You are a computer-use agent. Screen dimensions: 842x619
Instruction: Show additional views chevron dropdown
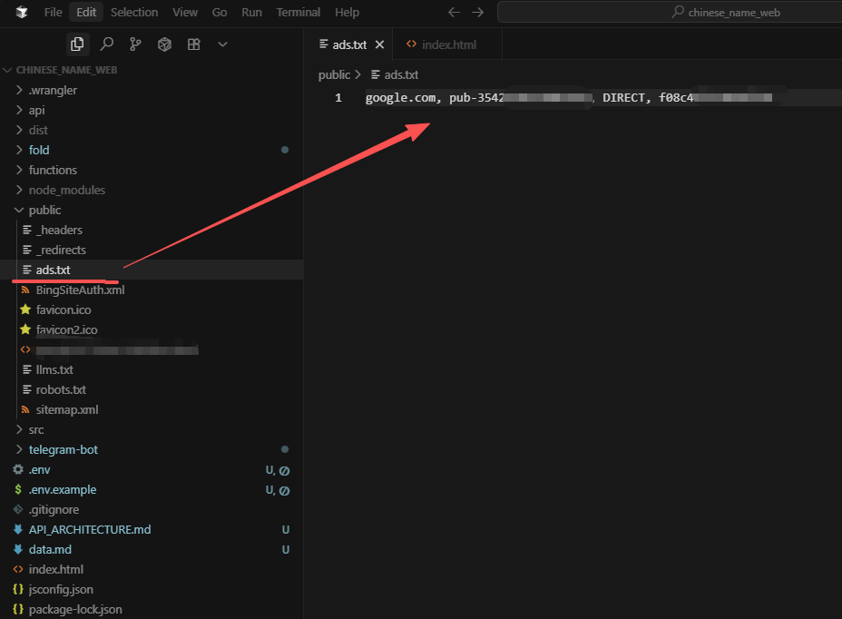(x=222, y=44)
